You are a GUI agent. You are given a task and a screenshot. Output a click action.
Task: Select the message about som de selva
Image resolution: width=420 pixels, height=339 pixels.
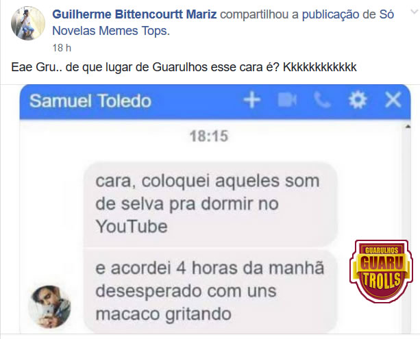pyautogui.click(x=210, y=204)
